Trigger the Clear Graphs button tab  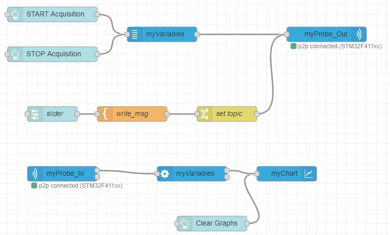point(177,224)
